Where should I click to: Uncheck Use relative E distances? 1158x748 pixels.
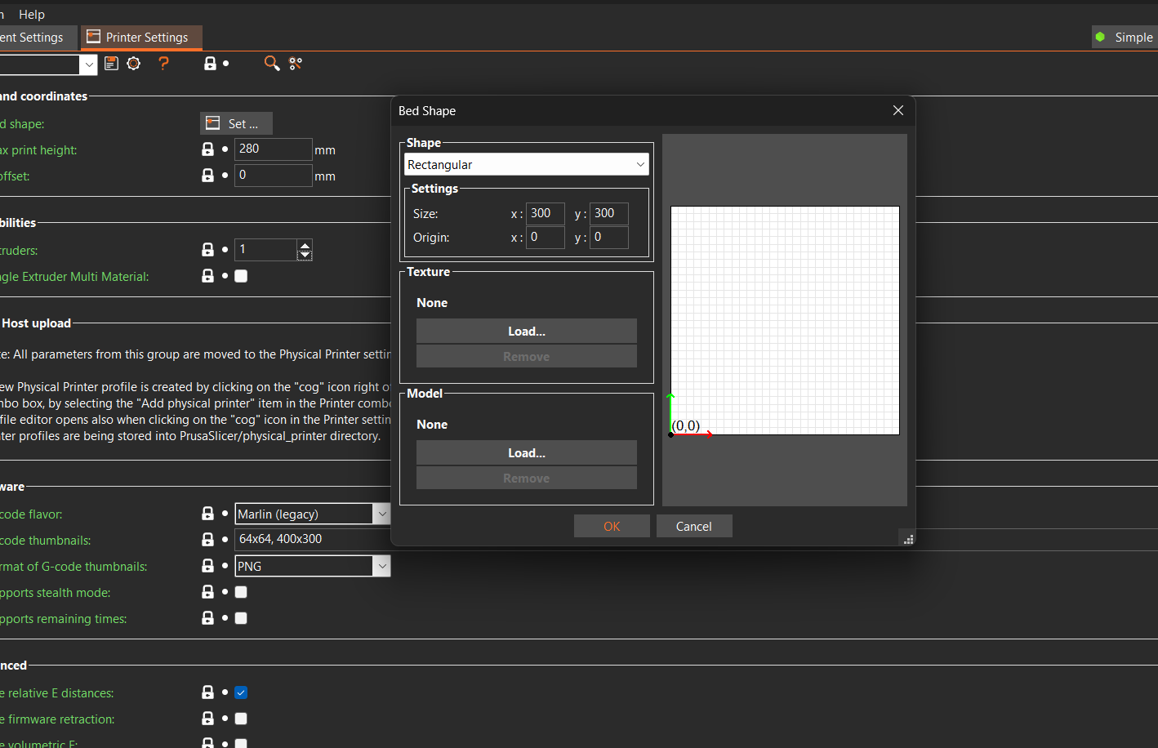tap(241, 692)
